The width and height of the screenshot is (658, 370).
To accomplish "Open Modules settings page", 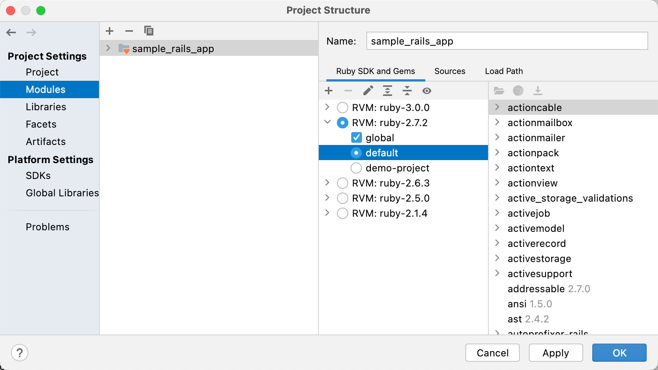I will point(49,89).
